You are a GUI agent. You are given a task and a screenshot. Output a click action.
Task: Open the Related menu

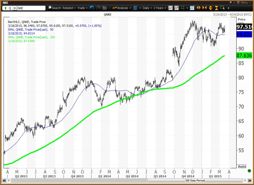[69, 8]
